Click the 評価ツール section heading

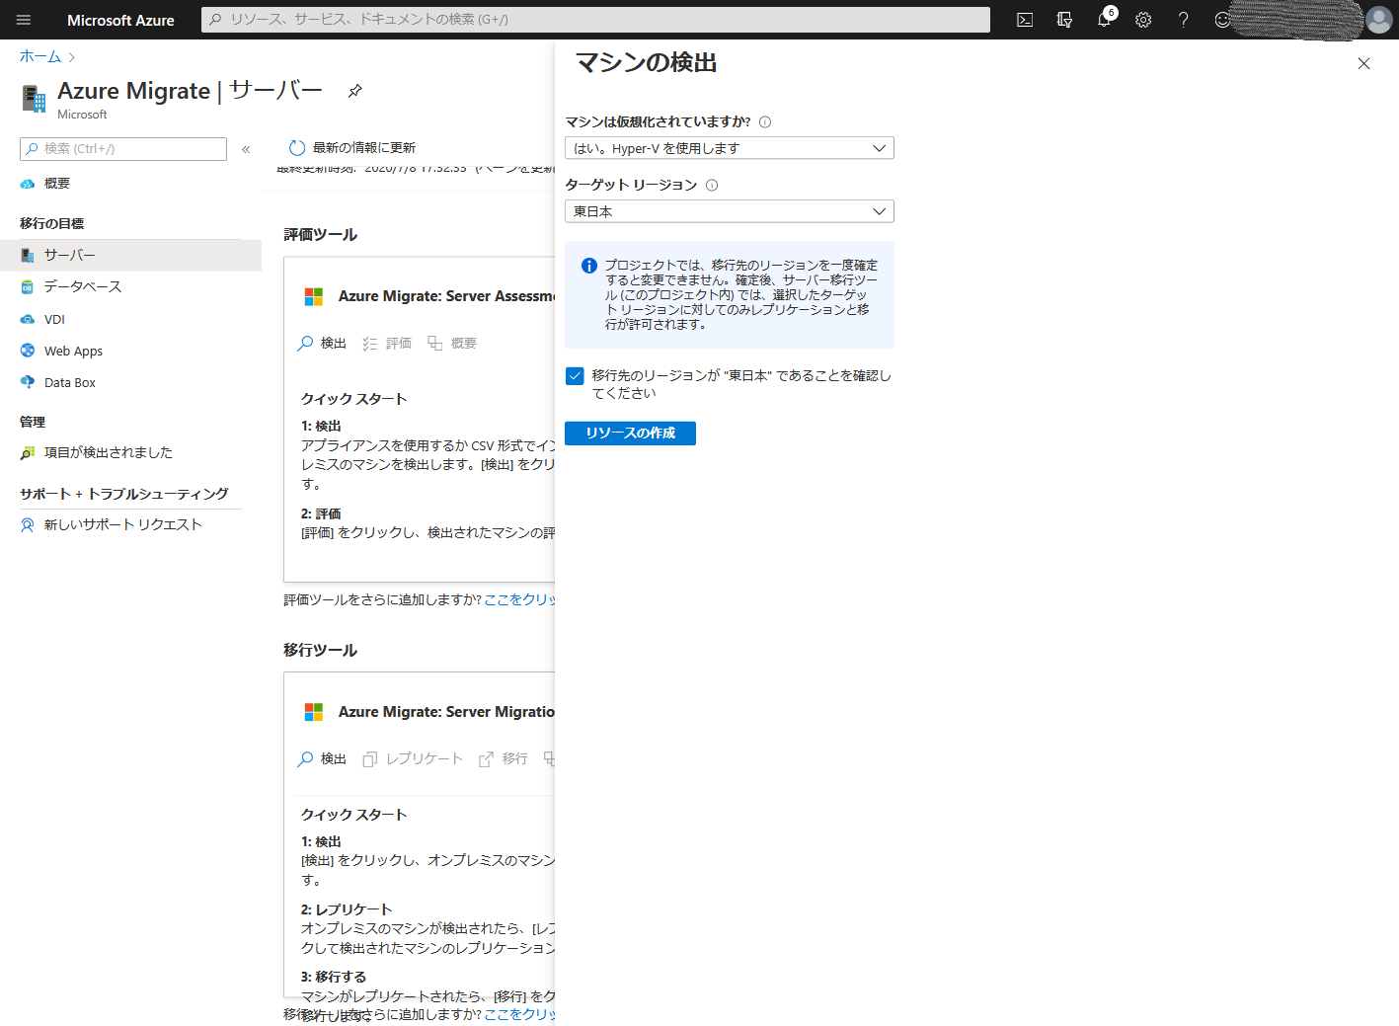pyautogui.click(x=321, y=235)
